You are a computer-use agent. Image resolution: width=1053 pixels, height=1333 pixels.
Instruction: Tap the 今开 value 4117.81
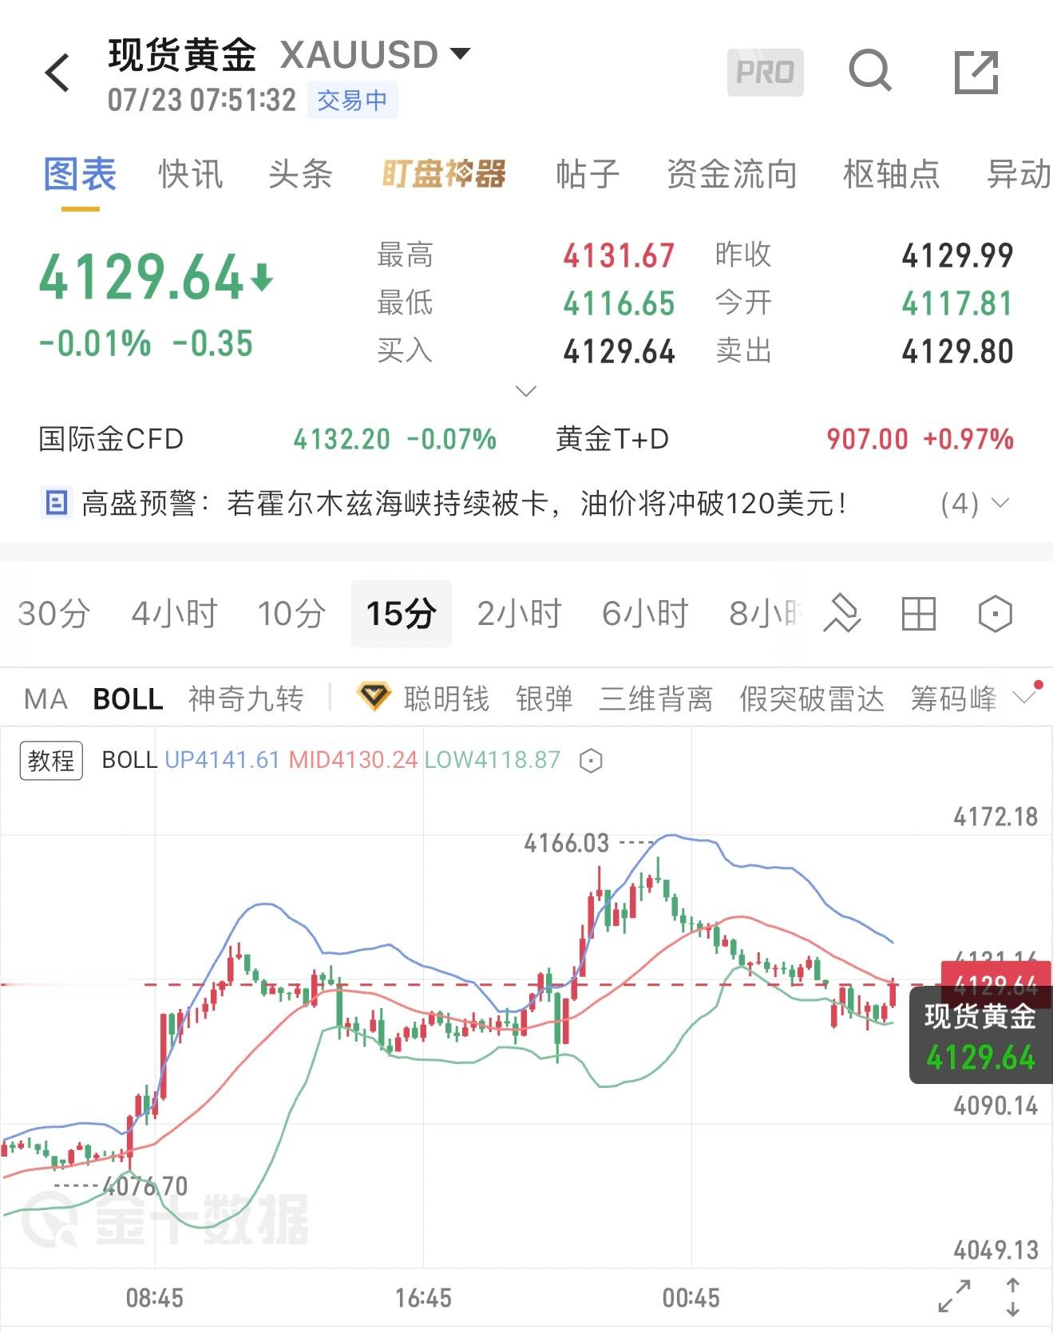tap(957, 304)
